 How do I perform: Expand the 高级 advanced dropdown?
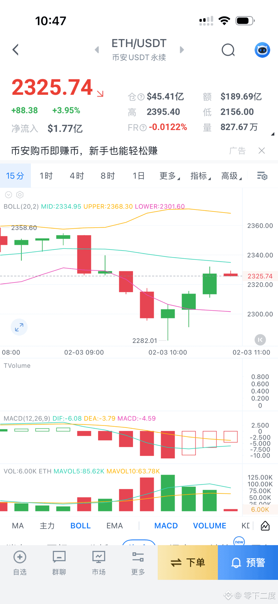(231, 176)
